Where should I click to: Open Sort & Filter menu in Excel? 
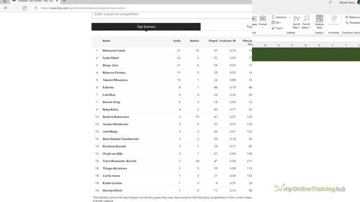tap(296, 22)
